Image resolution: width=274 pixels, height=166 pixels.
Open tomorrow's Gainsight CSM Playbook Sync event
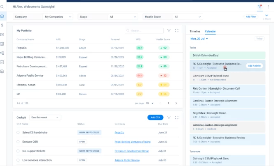point(227,160)
